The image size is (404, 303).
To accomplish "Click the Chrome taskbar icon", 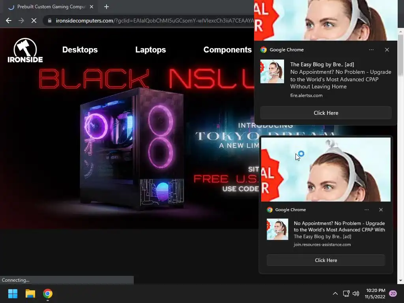I will point(48,294).
